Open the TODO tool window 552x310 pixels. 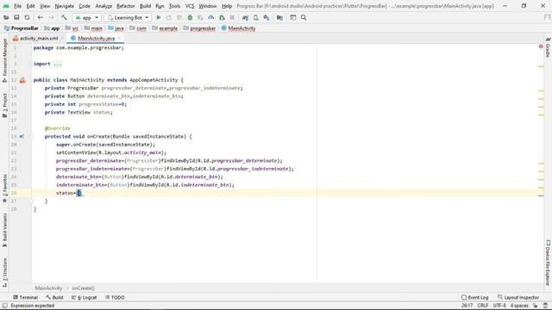coord(115,297)
